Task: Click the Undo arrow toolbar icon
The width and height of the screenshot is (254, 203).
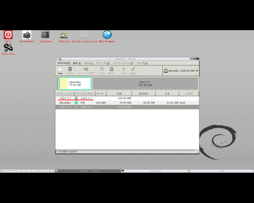Action: (x=123, y=69)
